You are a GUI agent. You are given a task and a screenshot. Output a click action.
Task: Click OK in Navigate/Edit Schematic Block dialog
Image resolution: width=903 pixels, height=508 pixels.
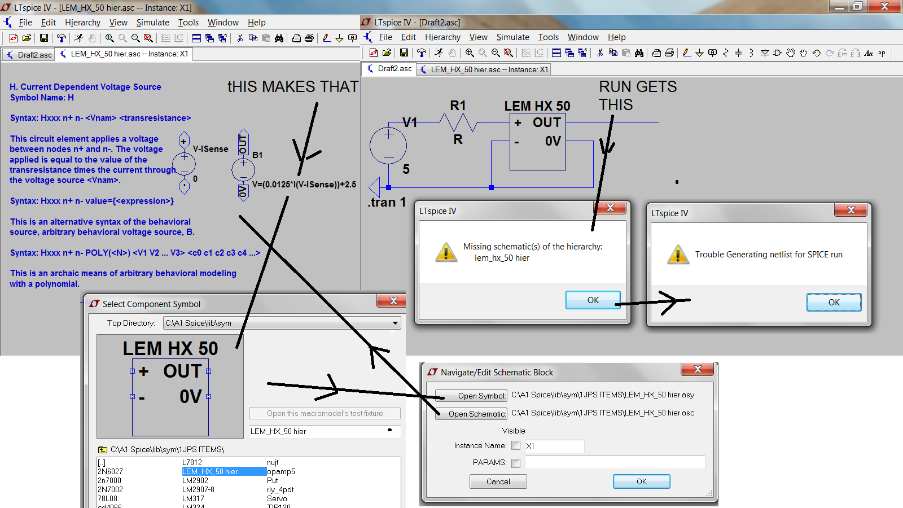pos(642,481)
